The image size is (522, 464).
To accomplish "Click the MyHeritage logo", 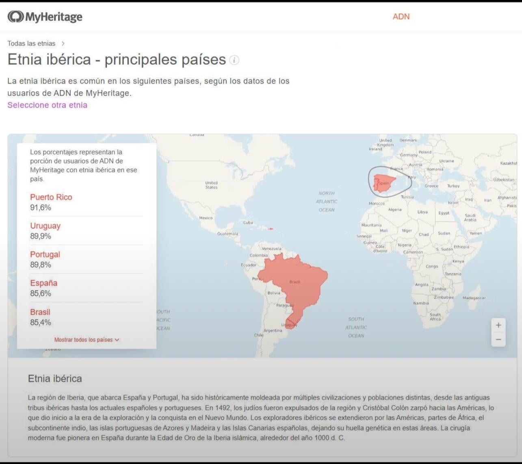I will [x=45, y=17].
